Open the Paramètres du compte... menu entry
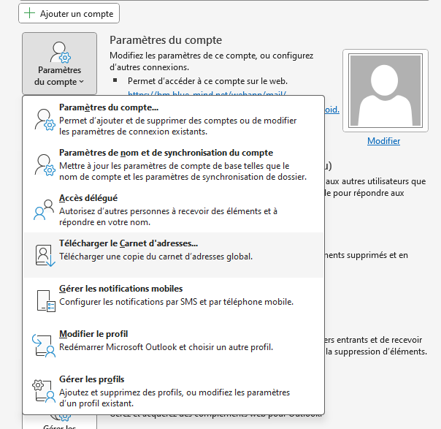This screenshot has height=429, width=441. [x=108, y=107]
